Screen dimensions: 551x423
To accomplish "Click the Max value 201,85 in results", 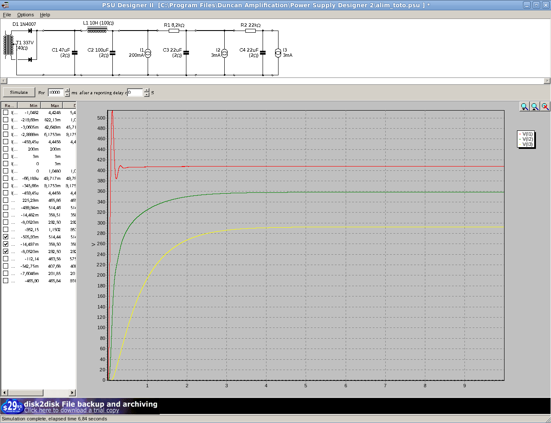I will point(55,273).
